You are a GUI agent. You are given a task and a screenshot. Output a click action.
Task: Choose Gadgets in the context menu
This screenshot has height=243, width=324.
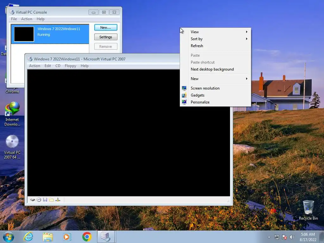tap(215, 95)
